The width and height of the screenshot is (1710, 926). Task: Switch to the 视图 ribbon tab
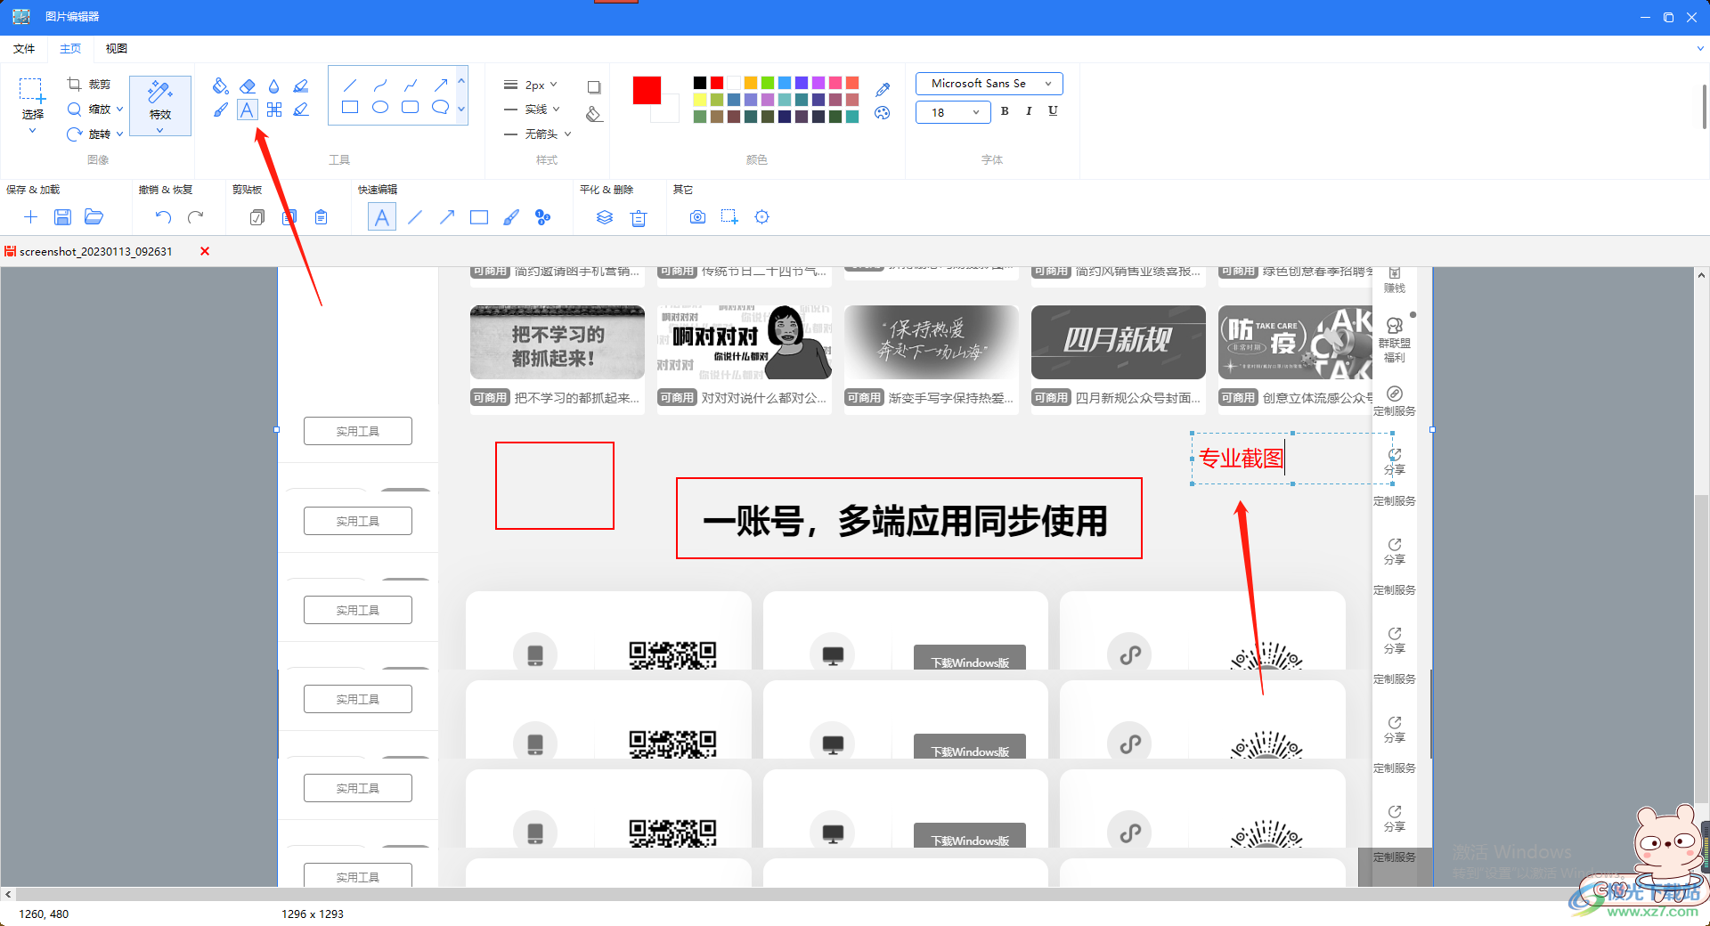117,49
